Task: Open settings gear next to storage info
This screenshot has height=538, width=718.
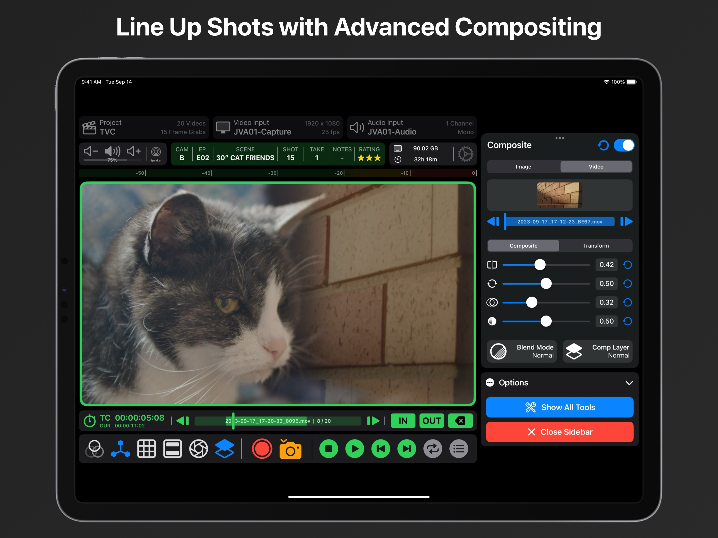Action: coord(465,154)
